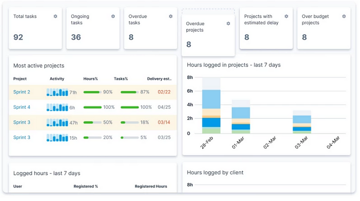Viewport: 360px width, 201px height.
Task: Click the 15h activity sparkline chart
Action: [x=57, y=138]
